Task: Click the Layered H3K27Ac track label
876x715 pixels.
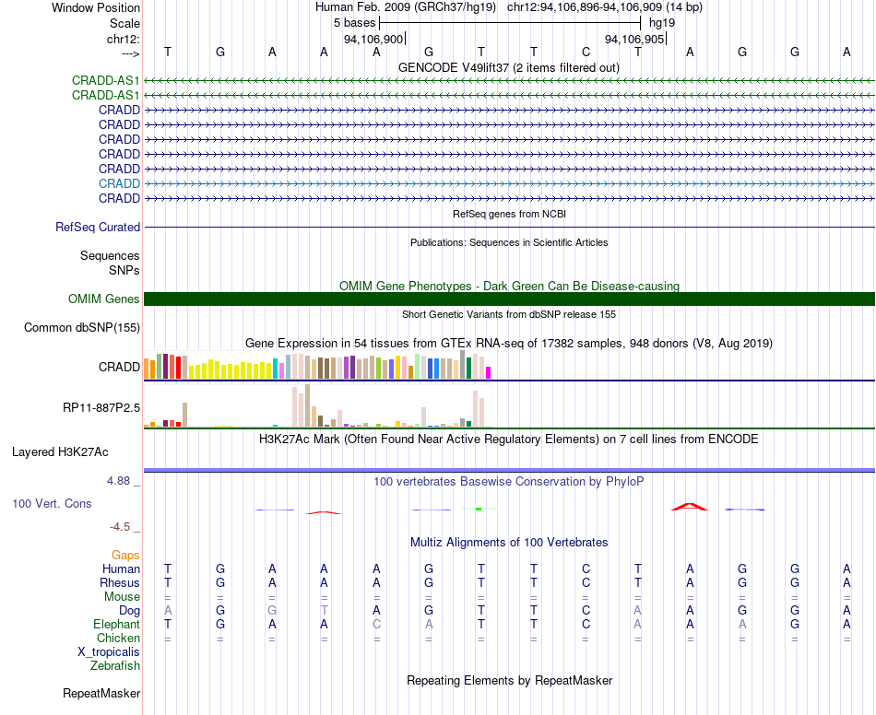Action: (x=60, y=452)
